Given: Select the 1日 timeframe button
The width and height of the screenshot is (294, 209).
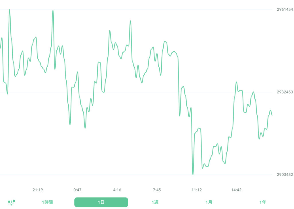Looking at the screenshot, I should point(101,202).
